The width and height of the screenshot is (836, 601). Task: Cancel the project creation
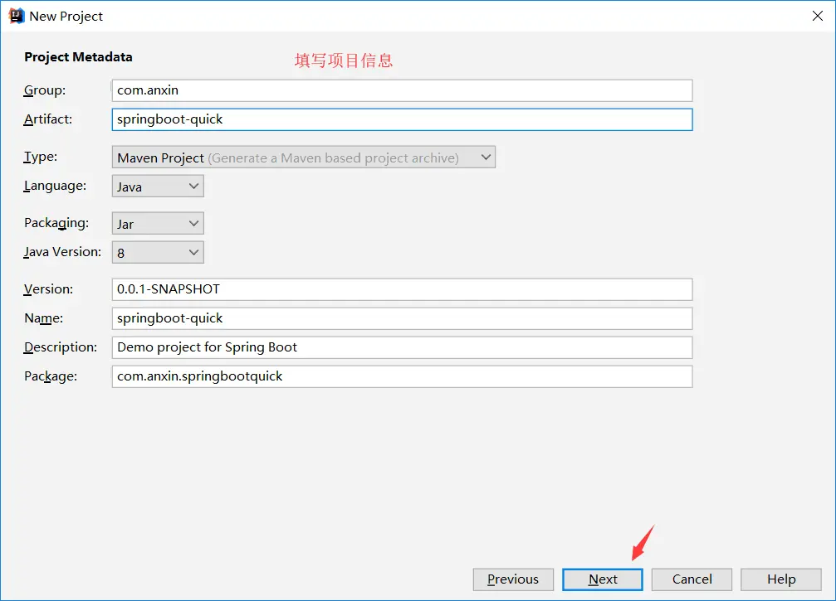[x=692, y=579]
